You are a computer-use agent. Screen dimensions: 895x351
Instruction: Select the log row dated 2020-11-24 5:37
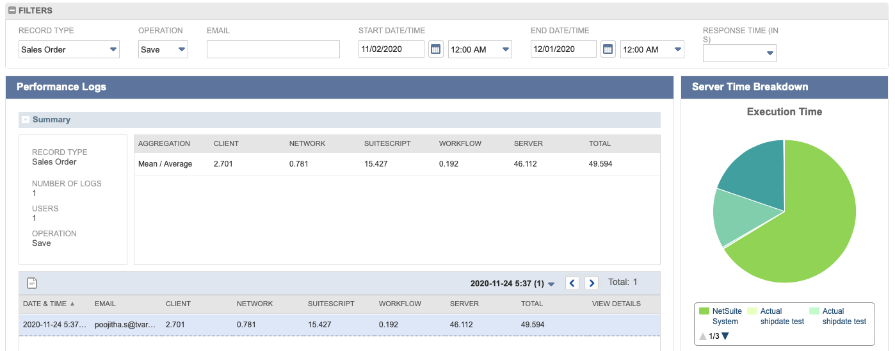340,325
